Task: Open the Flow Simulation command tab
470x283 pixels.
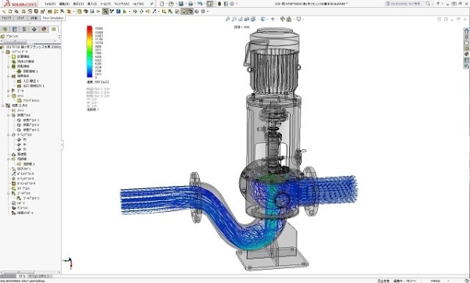Action: click(53, 18)
